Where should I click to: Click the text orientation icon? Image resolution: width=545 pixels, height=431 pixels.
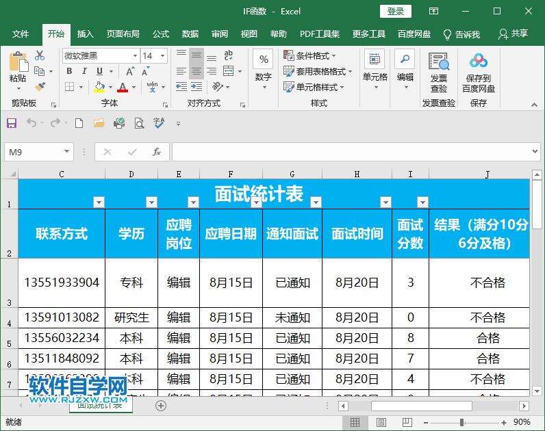coord(218,86)
